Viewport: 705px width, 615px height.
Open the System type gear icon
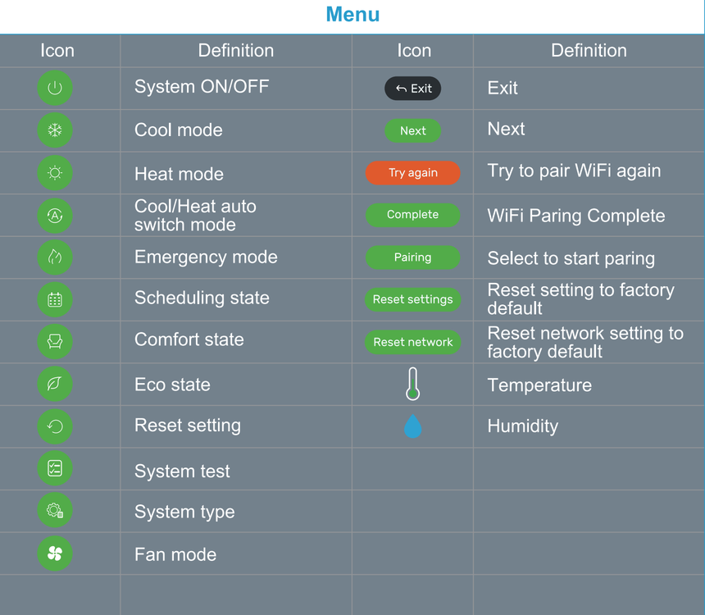[x=55, y=510]
